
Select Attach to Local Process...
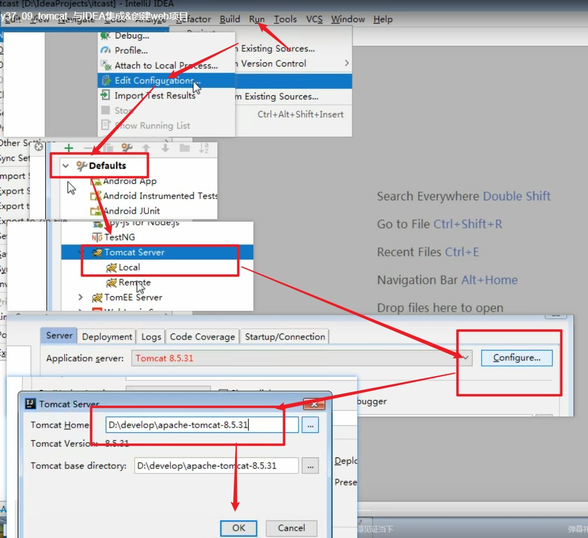pos(166,65)
